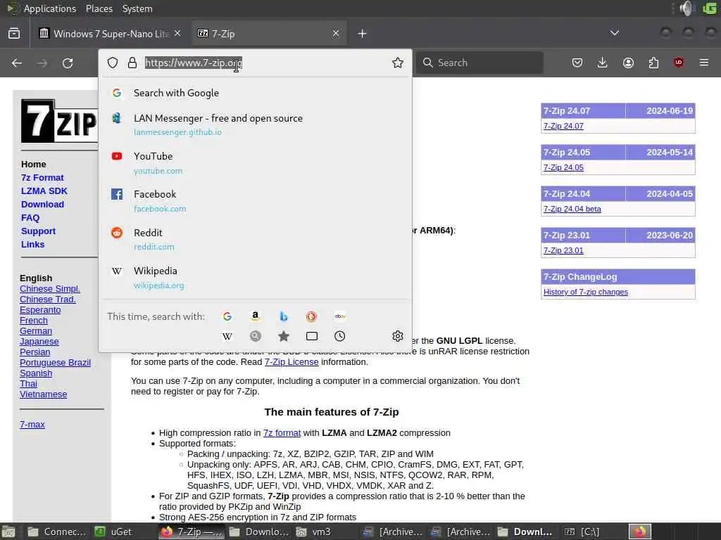
Task: Open the Pocket save icon
Action: 577,63
